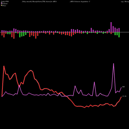This screenshot has height=129, width=129.
Task: Click the ARYA Sciences Acquisition company name
Action: [x=80, y=2]
